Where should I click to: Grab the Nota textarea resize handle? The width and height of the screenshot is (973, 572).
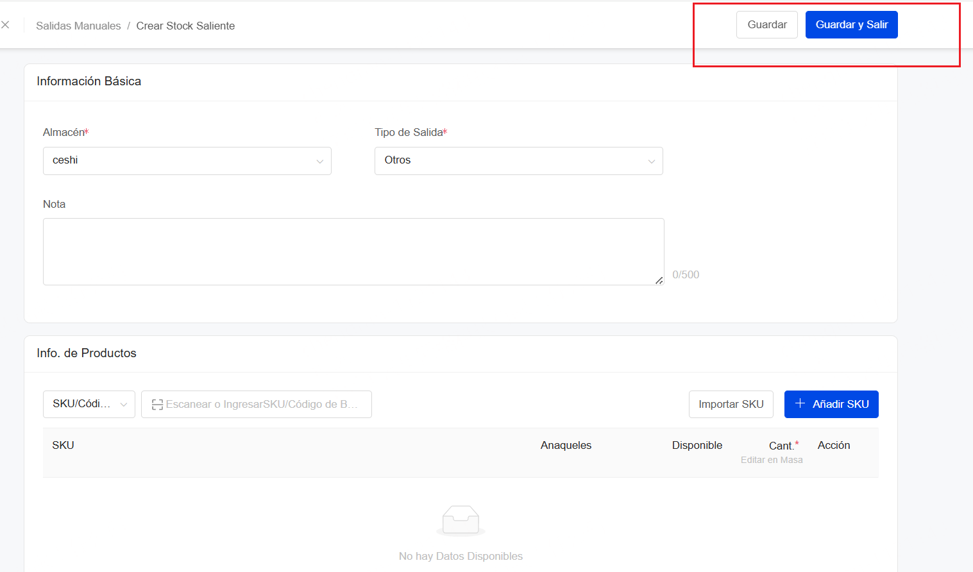pos(659,280)
